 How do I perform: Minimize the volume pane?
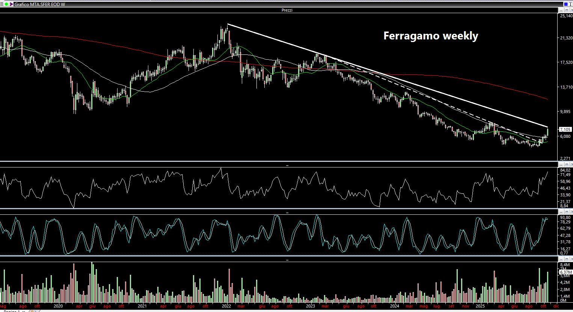click(561, 259)
